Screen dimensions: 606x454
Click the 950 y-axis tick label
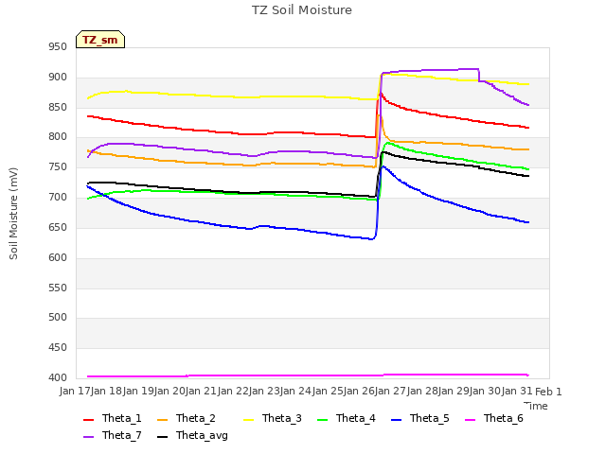(x=58, y=47)
